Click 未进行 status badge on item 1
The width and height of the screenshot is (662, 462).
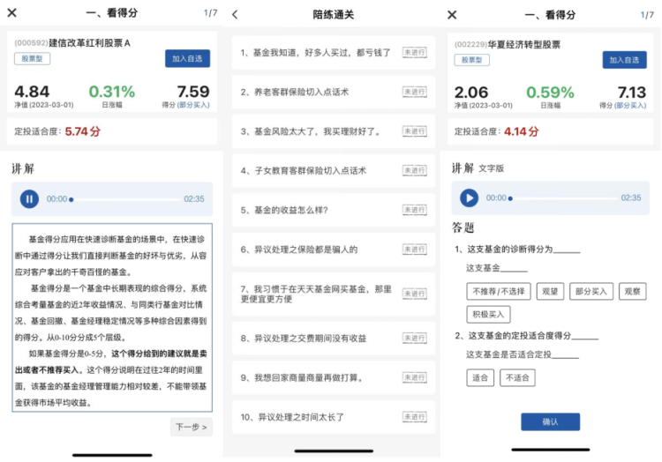point(414,53)
